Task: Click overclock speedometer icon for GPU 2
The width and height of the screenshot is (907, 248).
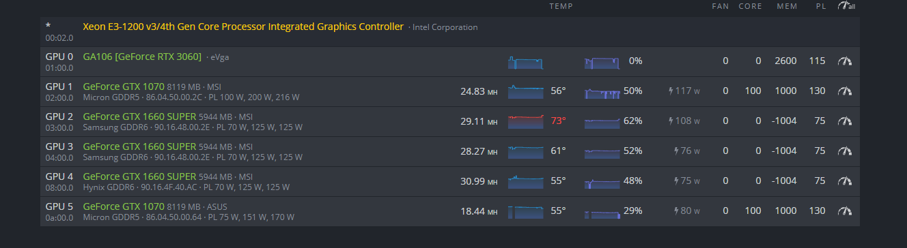Action: tap(845, 121)
